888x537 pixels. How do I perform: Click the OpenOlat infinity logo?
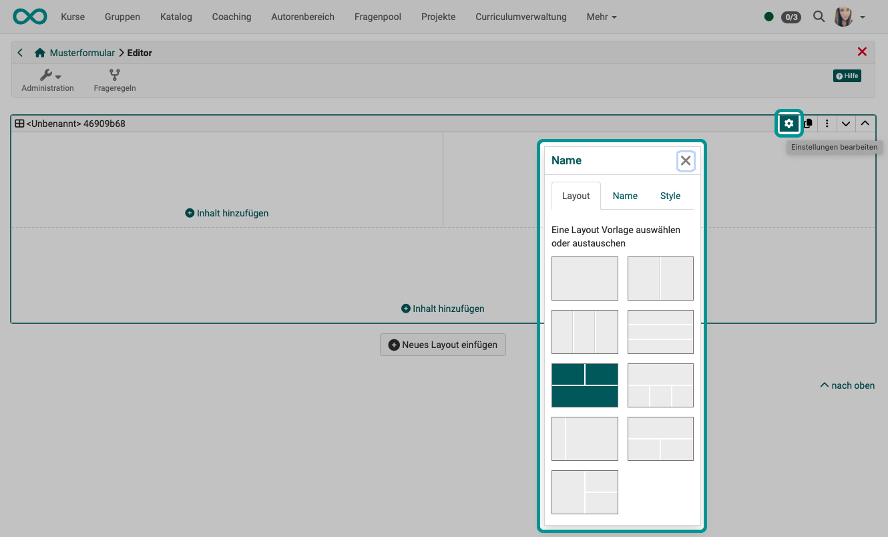coord(29,17)
